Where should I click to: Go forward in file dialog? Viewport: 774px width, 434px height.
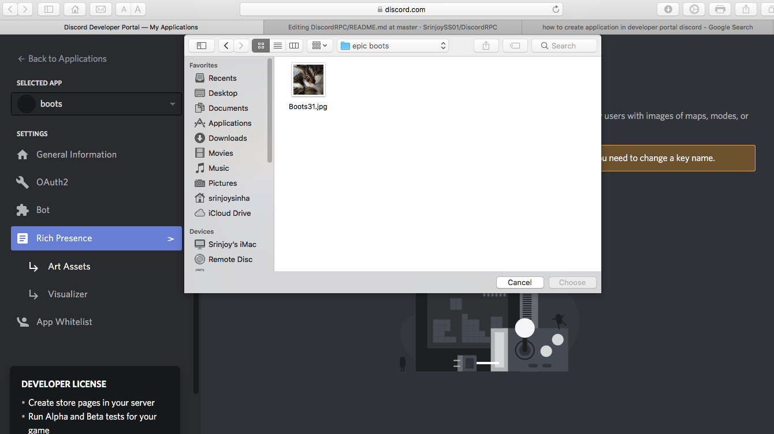pyautogui.click(x=241, y=46)
